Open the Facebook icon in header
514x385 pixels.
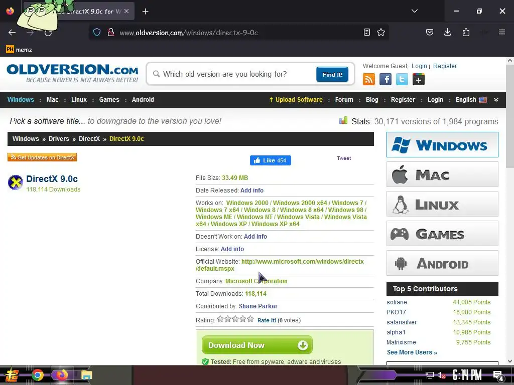(385, 79)
